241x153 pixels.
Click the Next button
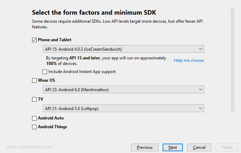(173, 147)
